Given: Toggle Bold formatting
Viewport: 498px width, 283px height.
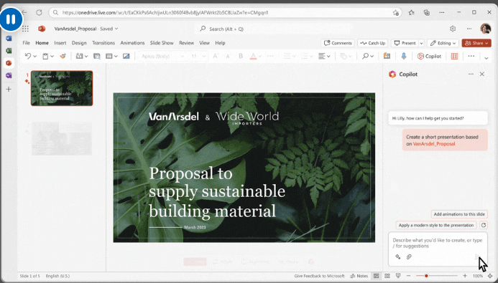Looking at the screenshot, I should pos(241,56).
